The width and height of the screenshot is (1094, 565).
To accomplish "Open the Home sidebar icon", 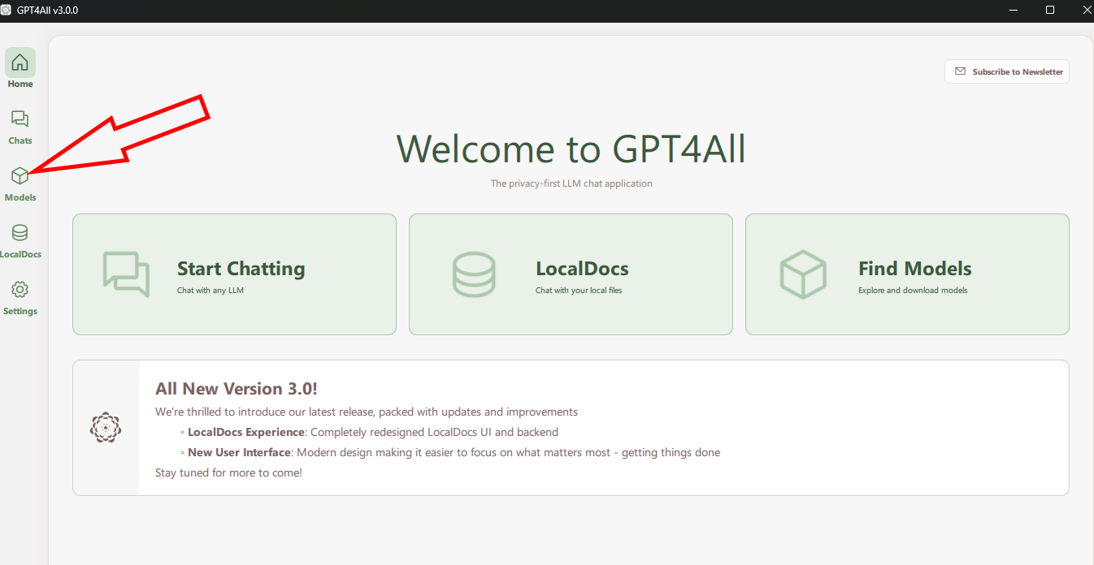I will tap(20, 63).
